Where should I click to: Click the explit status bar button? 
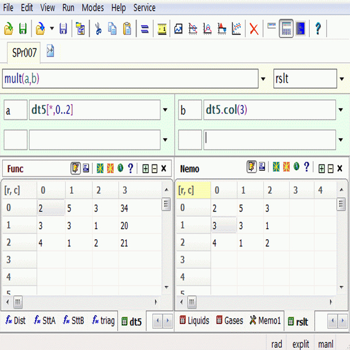tap(300, 344)
